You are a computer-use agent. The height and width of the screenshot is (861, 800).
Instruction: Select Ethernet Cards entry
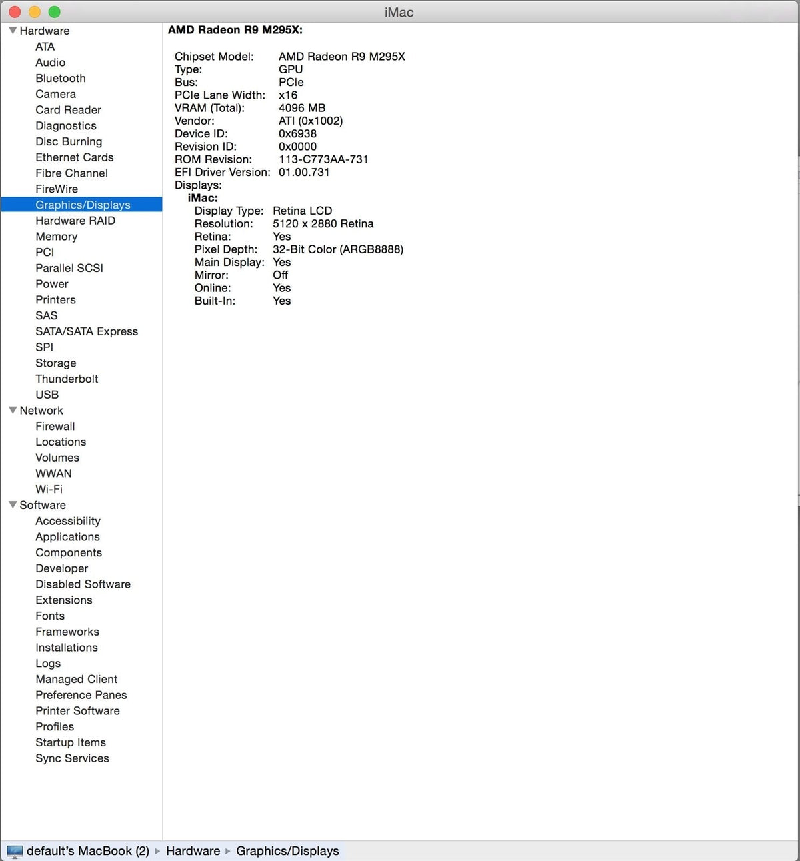point(75,157)
